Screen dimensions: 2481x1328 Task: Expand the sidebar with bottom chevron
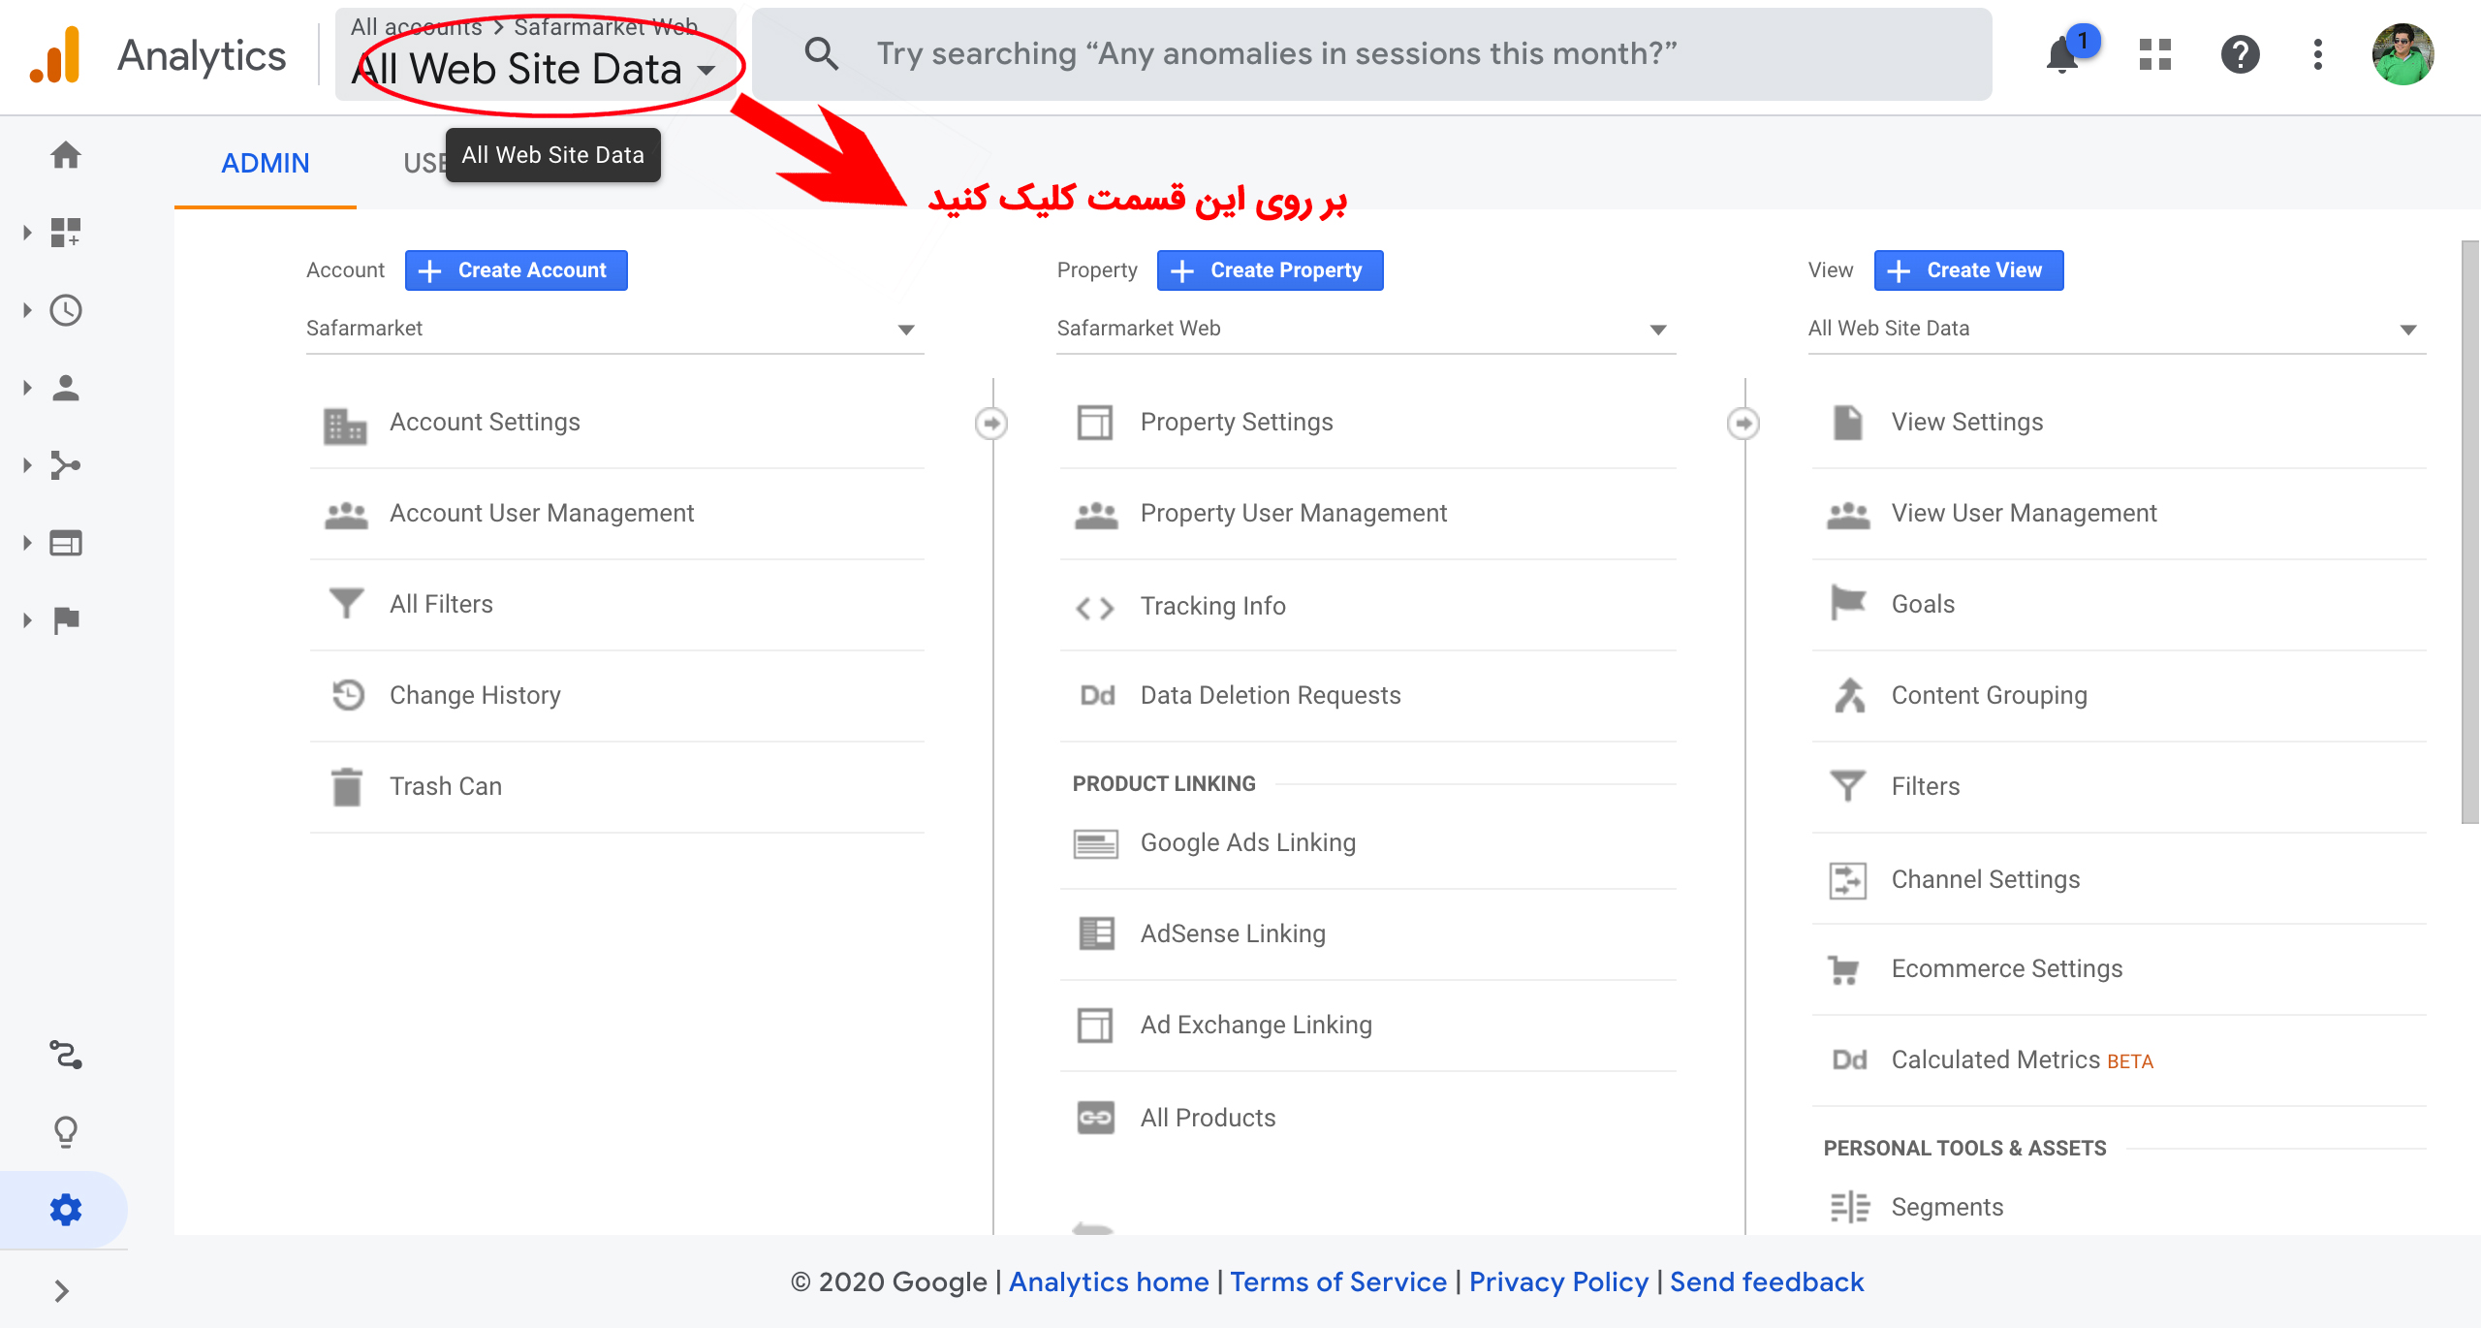[x=62, y=1291]
